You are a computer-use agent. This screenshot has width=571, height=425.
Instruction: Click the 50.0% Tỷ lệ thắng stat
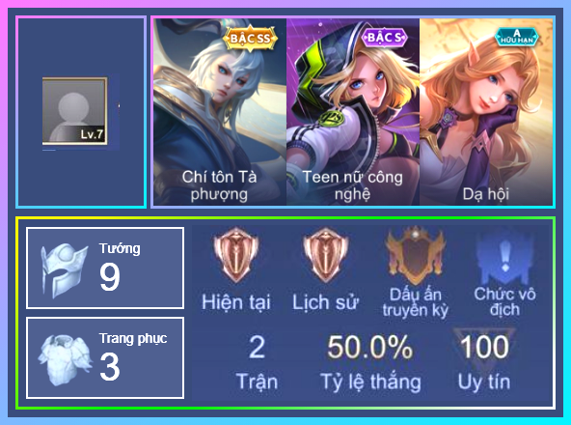pos(370,362)
